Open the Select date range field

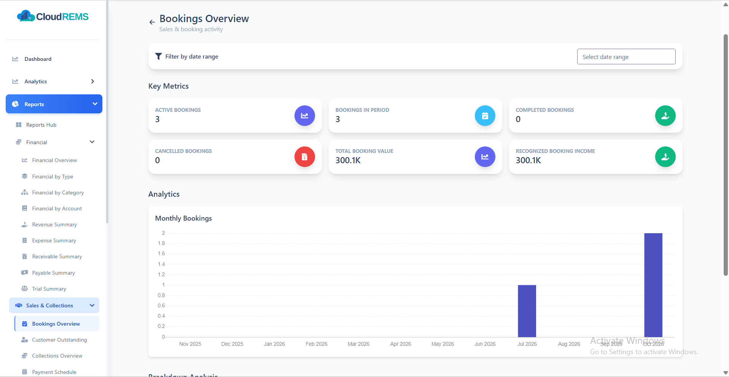626,57
